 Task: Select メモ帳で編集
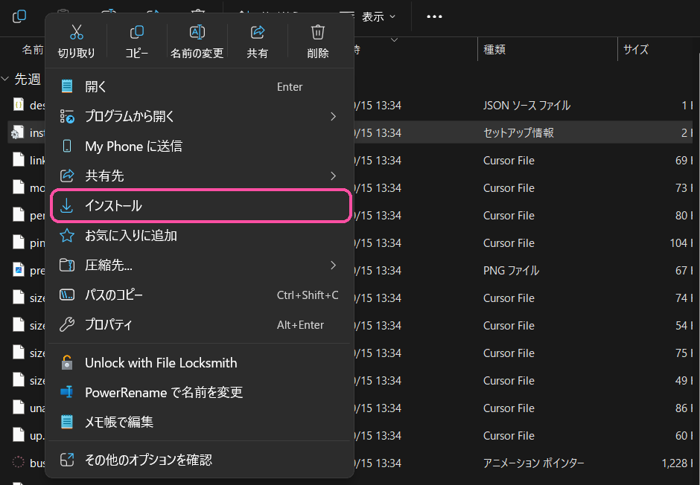pos(200,422)
